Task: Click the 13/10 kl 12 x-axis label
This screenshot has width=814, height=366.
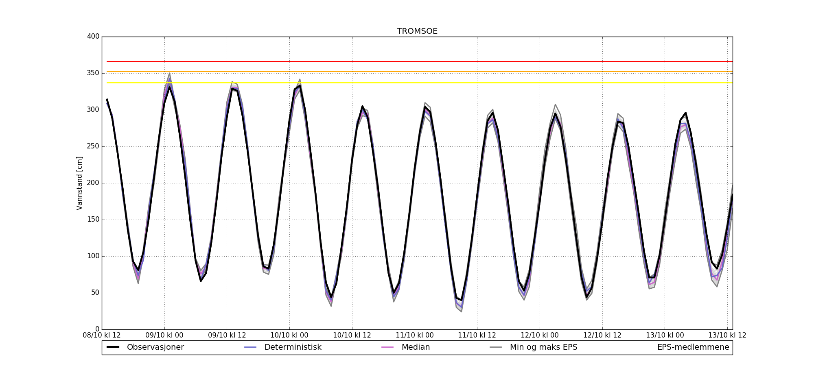Action: [x=727, y=335]
